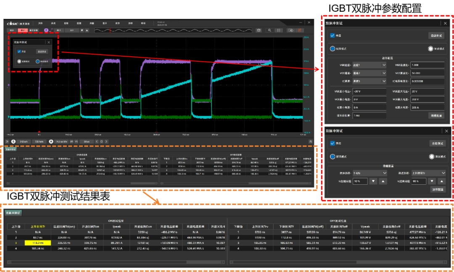Click the VGE衰减比 input field showing 1.000
Viewport: 454px width, 272px height.
click(427, 65)
